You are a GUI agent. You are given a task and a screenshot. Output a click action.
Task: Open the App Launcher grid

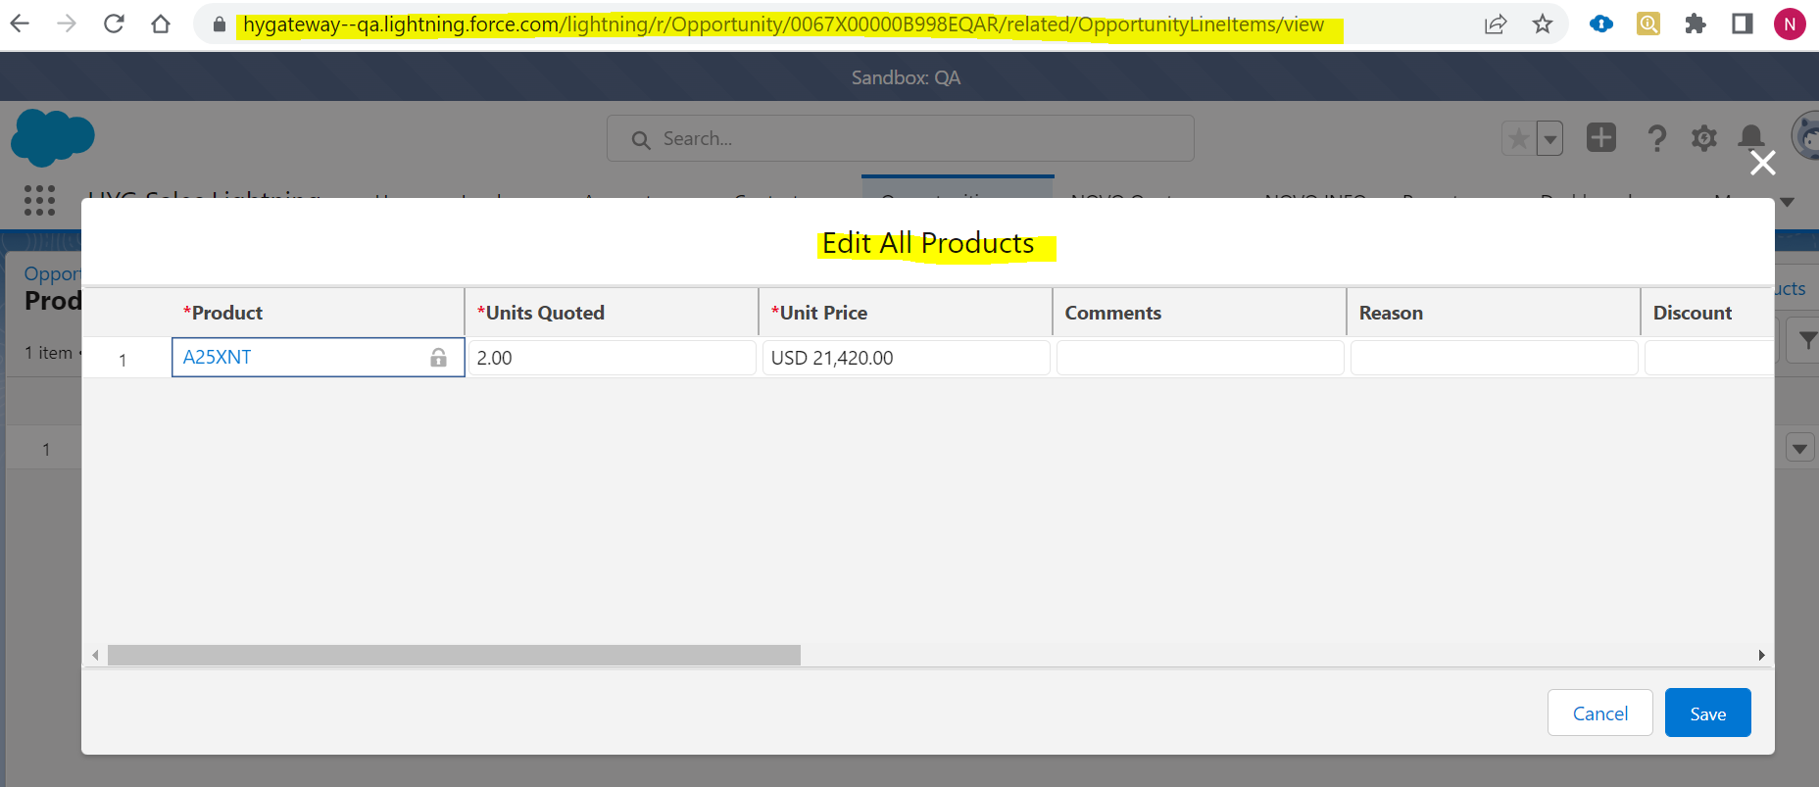(x=39, y=200)
